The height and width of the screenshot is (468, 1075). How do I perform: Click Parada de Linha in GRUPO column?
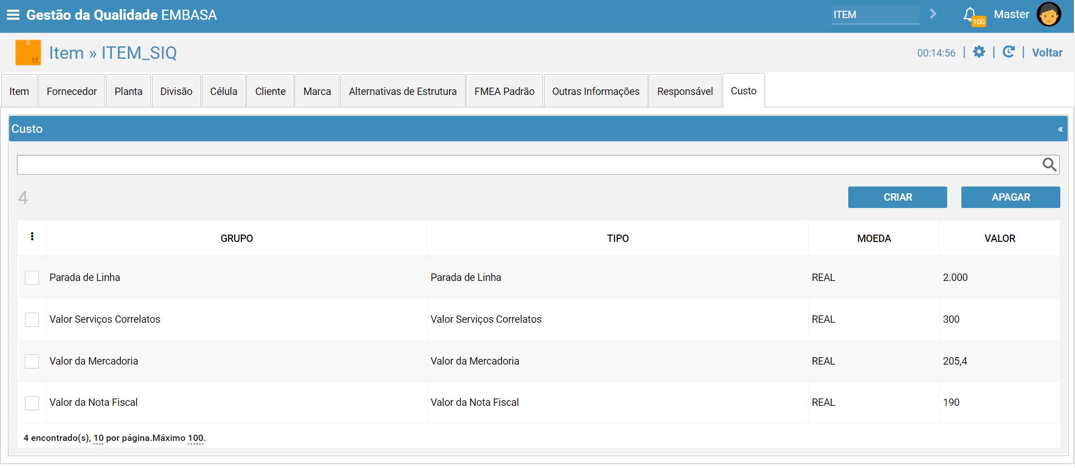coord(85,278)
